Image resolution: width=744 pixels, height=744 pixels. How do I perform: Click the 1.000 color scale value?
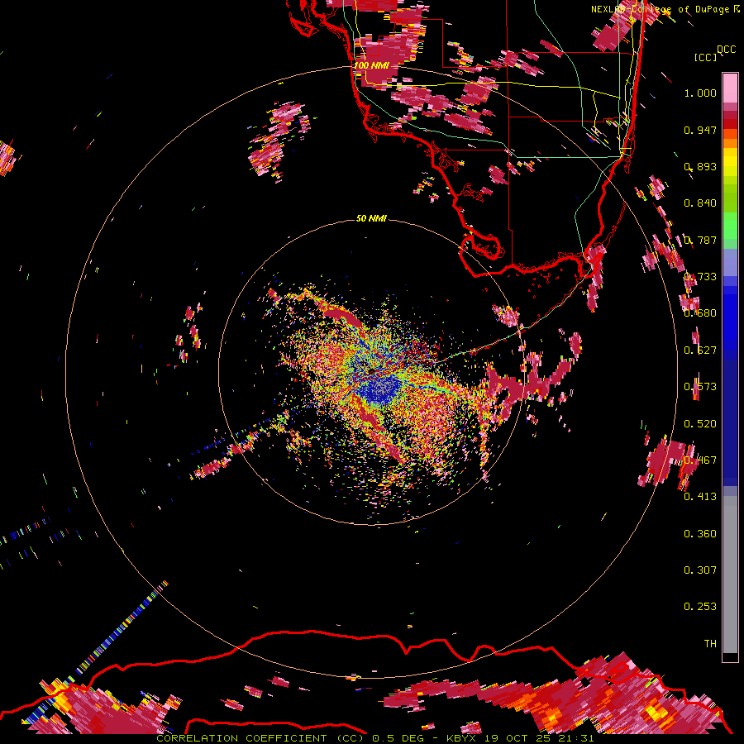[x=700, y=93]
